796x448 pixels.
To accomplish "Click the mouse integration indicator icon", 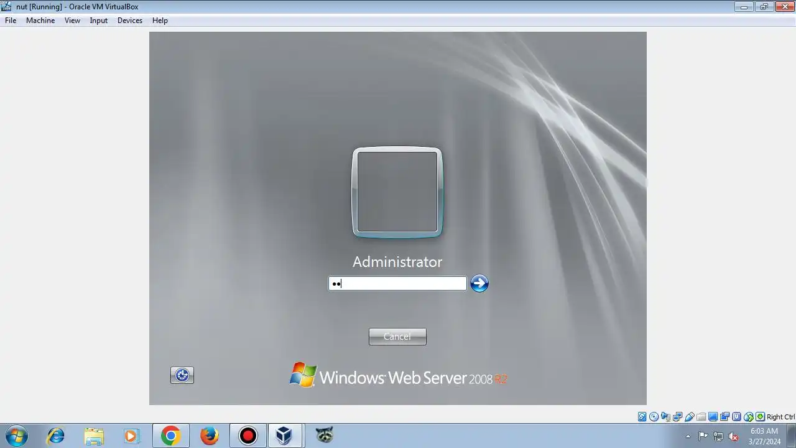I will [749, 417].
